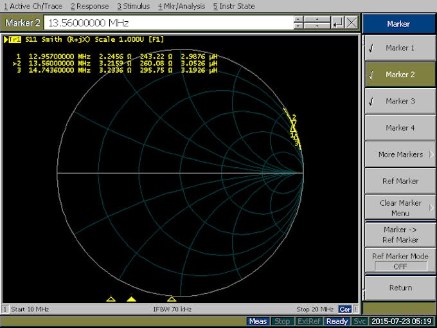The width and height of the screenshot is (437, 328).
Task: Close the entry bar with X icon
Action: tap(352, 23)
